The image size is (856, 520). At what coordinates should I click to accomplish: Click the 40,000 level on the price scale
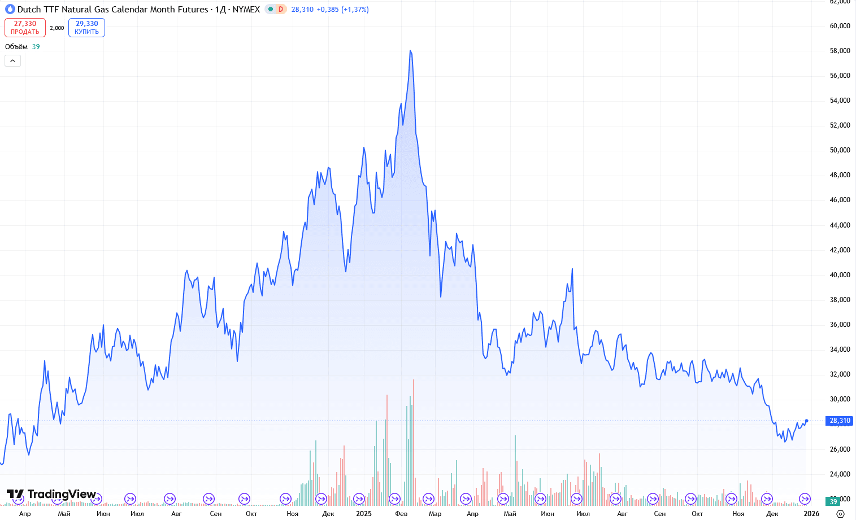tap(840, 275)
